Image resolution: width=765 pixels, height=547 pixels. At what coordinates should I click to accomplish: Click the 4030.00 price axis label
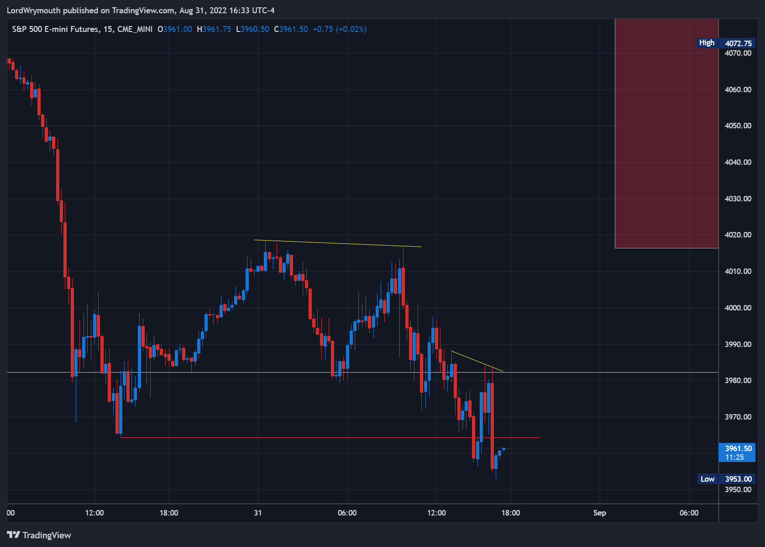click(x=738, y=199)
